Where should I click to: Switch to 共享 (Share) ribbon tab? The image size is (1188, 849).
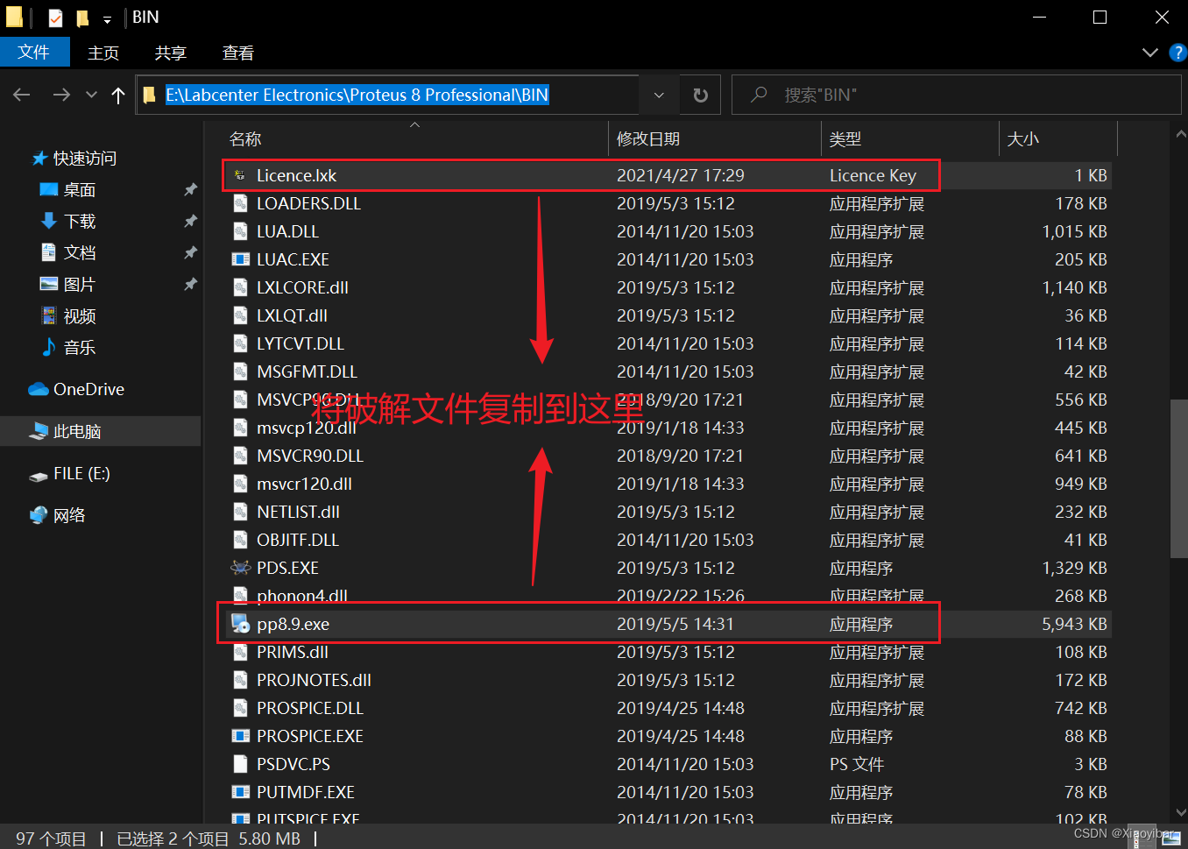pyautogui.click(x=171, y=53)
